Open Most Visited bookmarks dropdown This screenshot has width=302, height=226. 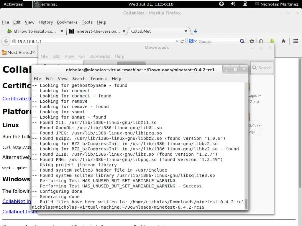(x=19, y=52)
